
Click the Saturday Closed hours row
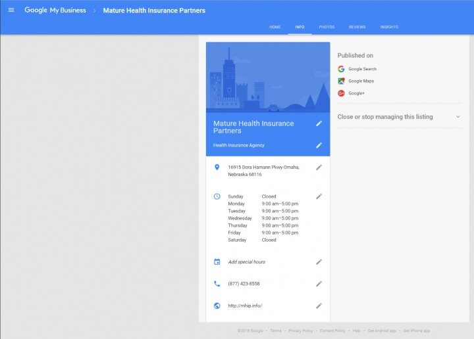click(x=251, y=240)
